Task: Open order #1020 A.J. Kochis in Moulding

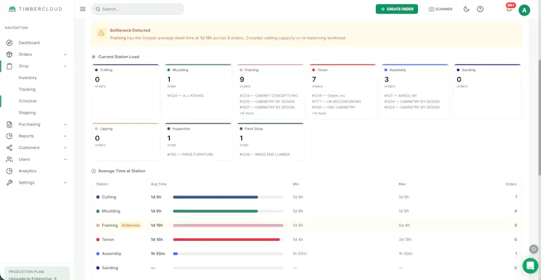Action: point(185,96)
